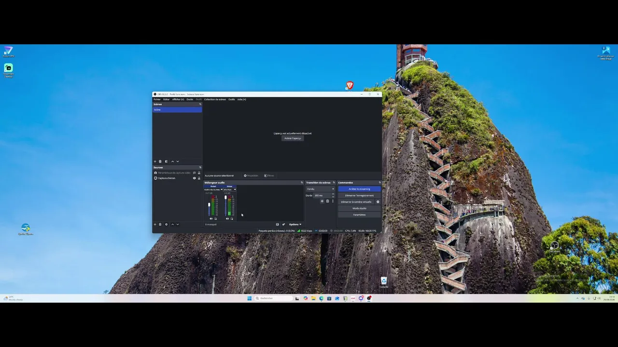Image resolution: width=618 pixels, height=347 pixels.
Task: Click the transition Durée input field
Action: pyautogui.click(x=322, y=195)
